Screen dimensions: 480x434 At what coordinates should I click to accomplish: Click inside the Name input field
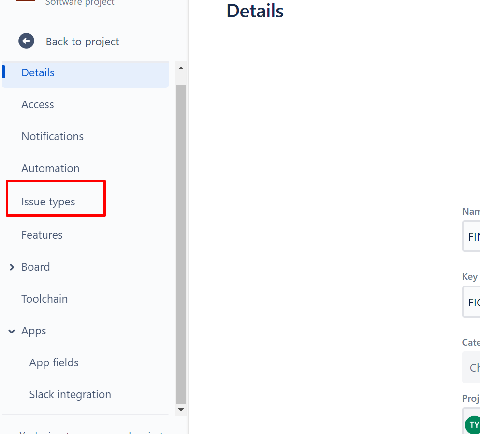coord(474,236)
